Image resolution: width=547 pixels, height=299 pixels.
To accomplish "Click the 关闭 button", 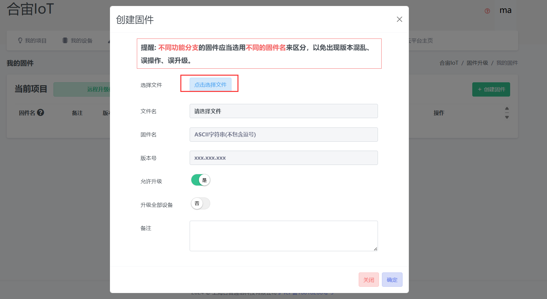I will pos(369,280).
